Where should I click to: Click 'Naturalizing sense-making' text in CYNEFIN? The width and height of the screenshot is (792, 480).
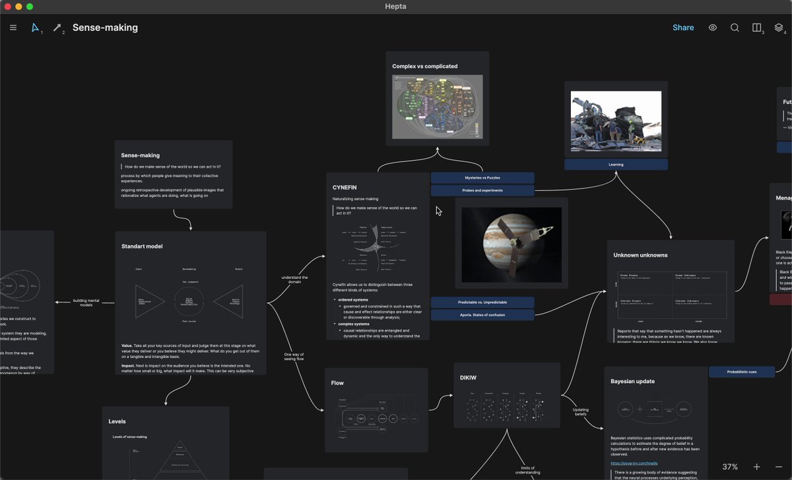coord(355,198)
